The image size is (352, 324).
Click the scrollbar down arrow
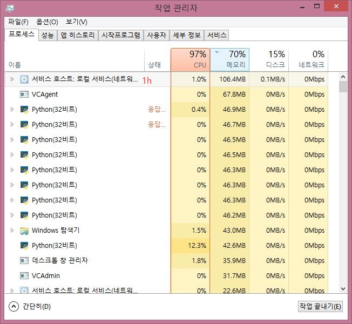[343, 289]
